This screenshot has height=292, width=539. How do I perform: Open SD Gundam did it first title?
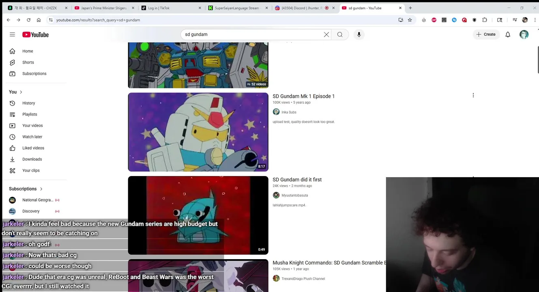297,180
